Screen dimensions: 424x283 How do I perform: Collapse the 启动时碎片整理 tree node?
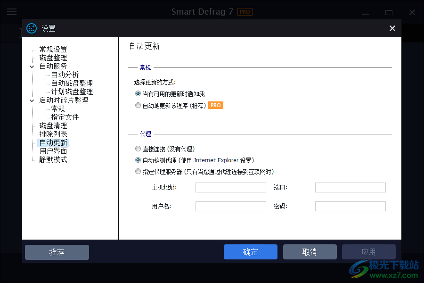click(32, 101)
